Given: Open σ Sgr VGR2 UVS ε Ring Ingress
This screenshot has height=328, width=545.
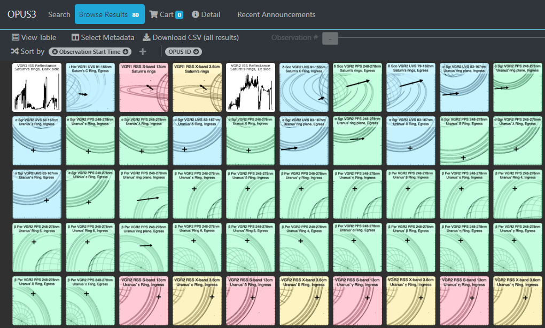Looking at the screenshot, I should click(x=37, y=141).
